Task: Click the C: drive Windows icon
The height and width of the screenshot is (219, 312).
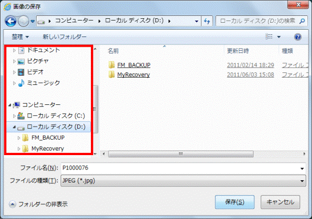Action: [21, 116]
